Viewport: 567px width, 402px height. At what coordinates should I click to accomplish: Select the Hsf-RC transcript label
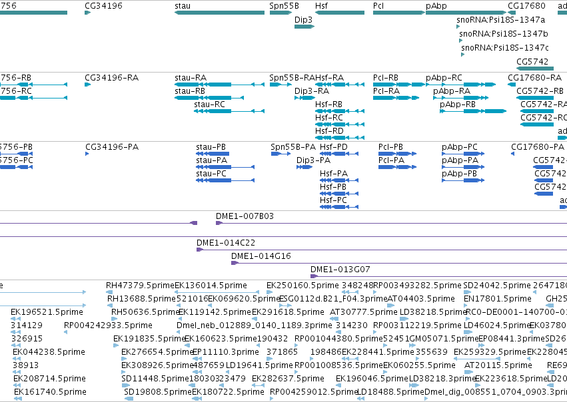328,118
